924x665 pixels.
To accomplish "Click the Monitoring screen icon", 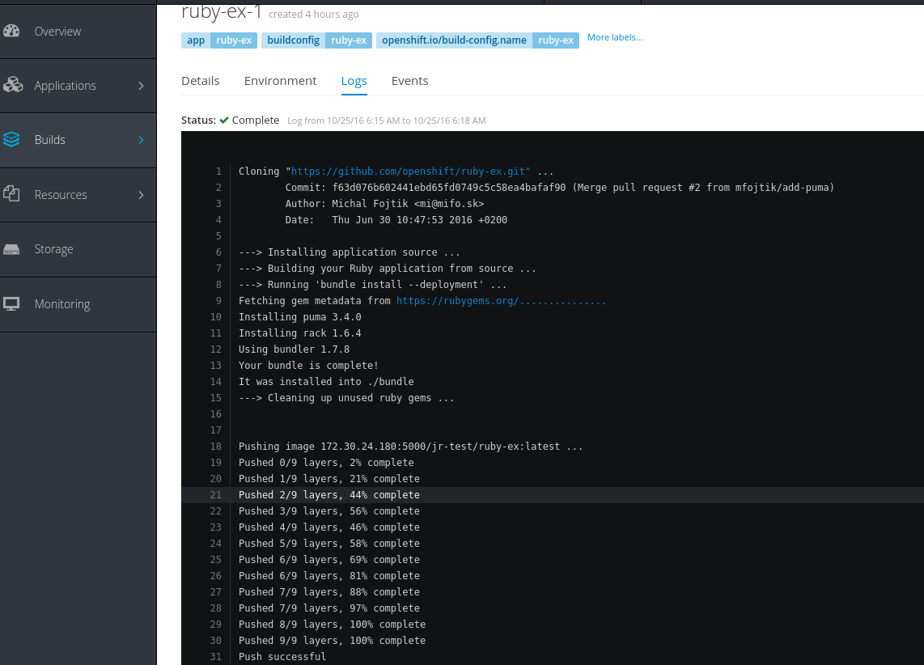I will (x=11, y=304).
